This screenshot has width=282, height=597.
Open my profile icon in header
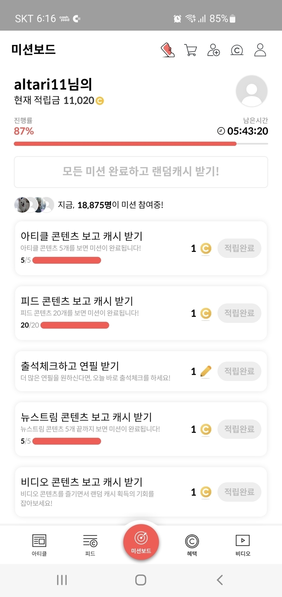tap(260, 50)
